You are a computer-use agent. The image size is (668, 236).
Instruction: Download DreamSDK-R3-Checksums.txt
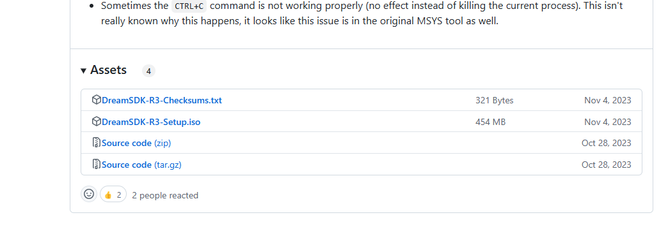click(x=162, y=101)
